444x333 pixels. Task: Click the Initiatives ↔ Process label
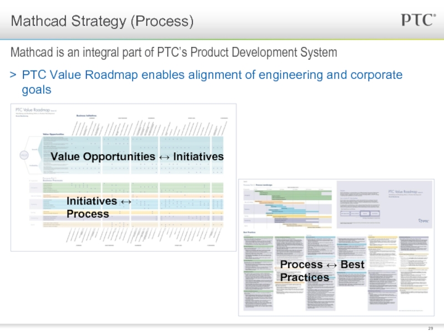[x=99, y=207]
